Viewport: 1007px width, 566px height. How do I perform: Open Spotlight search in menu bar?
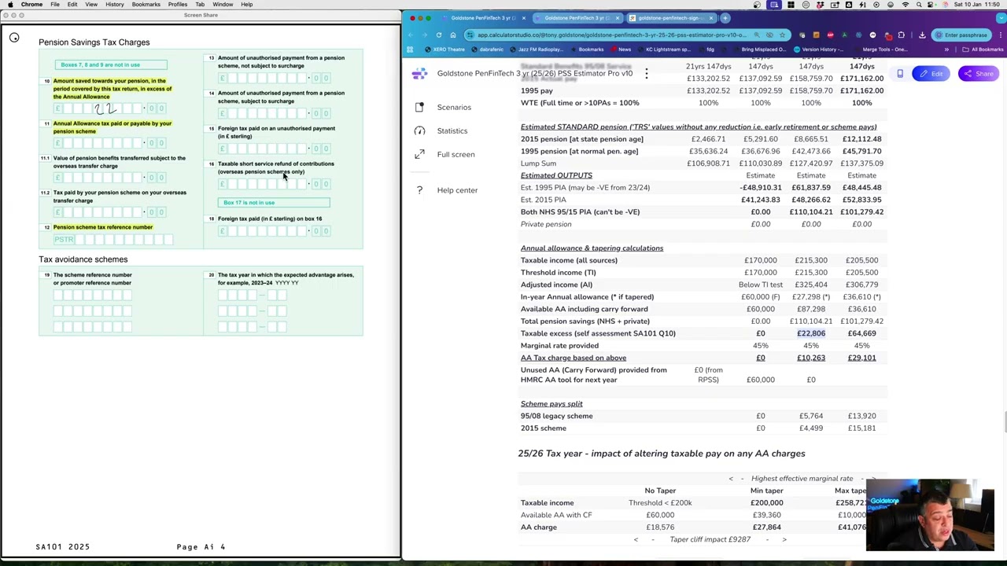(920, 5)
